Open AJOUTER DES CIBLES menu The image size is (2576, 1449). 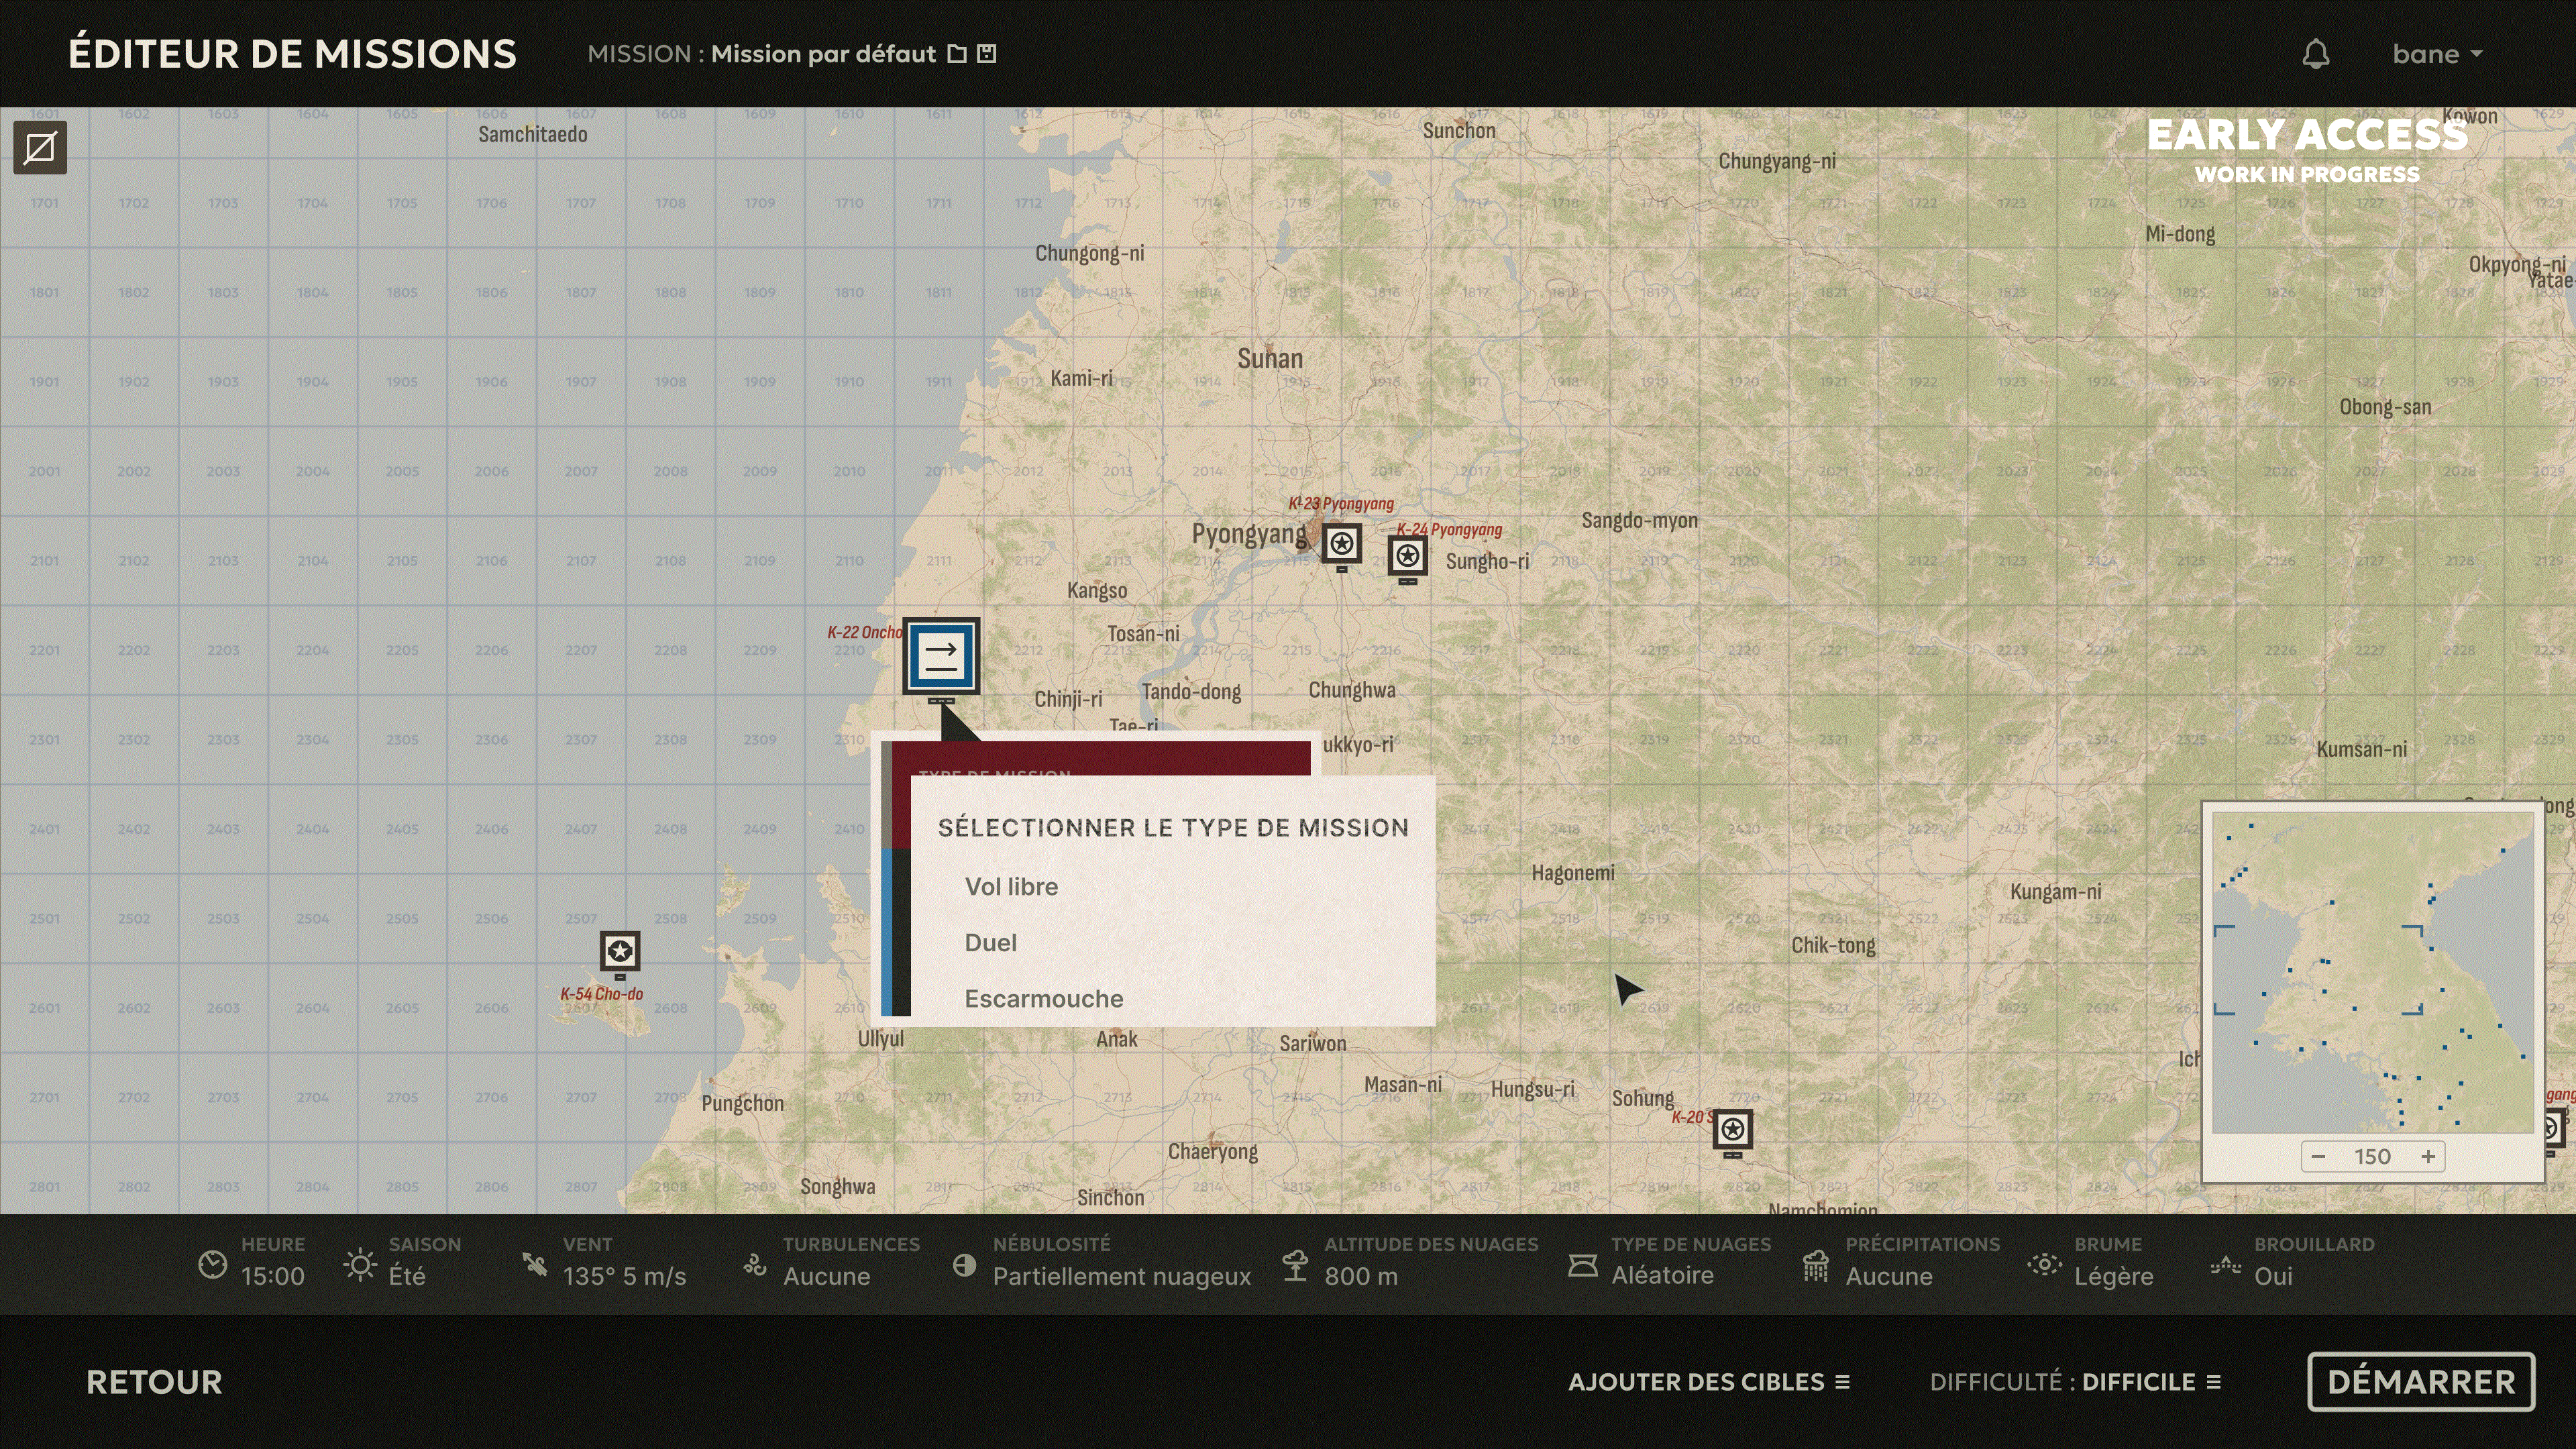coord(1709,1383)
